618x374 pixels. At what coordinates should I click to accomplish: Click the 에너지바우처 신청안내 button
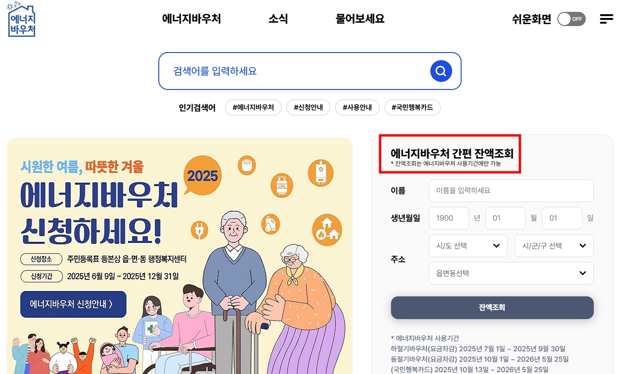point(73,304)
